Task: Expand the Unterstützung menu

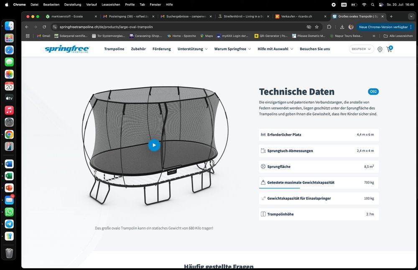Action: coord(192,49)
